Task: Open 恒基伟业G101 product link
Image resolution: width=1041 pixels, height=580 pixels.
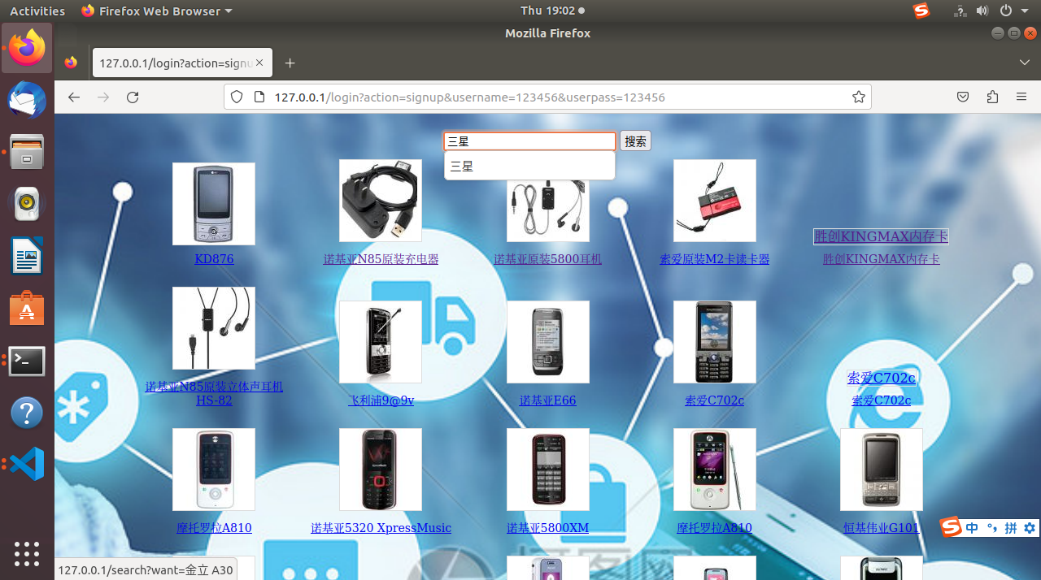Action: pos(881,528)
